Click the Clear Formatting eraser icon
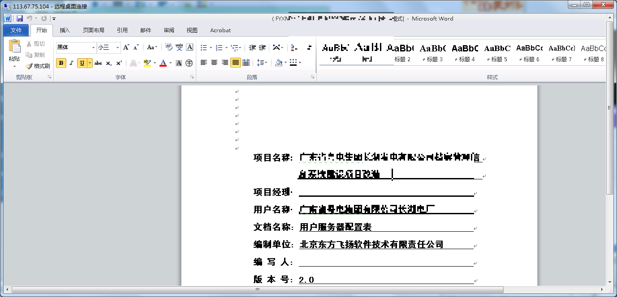Viewport: 617px width, 297px height. (x=169, y=47)
